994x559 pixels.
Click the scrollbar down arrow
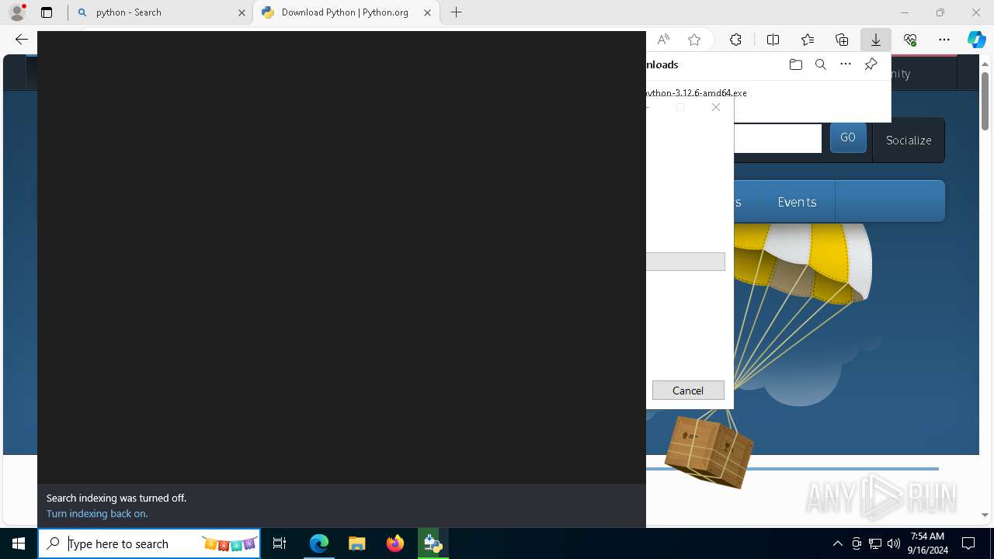tap(985, 515)
